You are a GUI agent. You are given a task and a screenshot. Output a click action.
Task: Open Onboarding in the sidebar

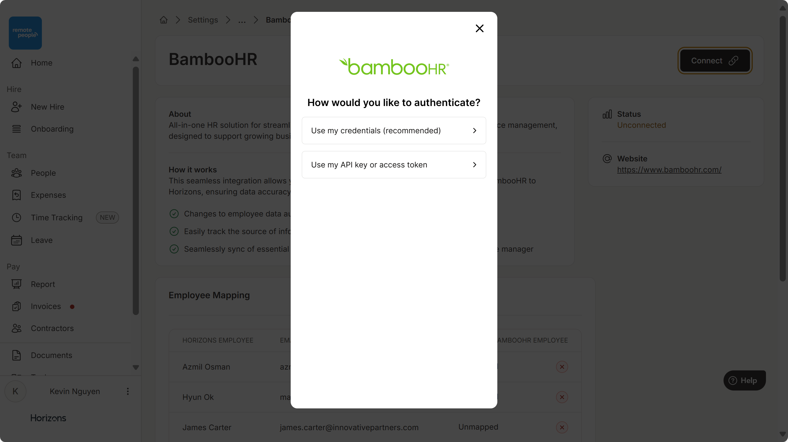(x=52, y=129)
